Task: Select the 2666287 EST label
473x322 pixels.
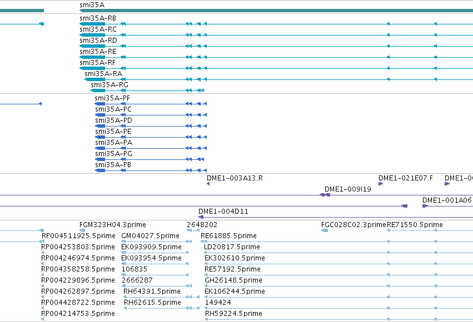Action: tap(137, 281)
